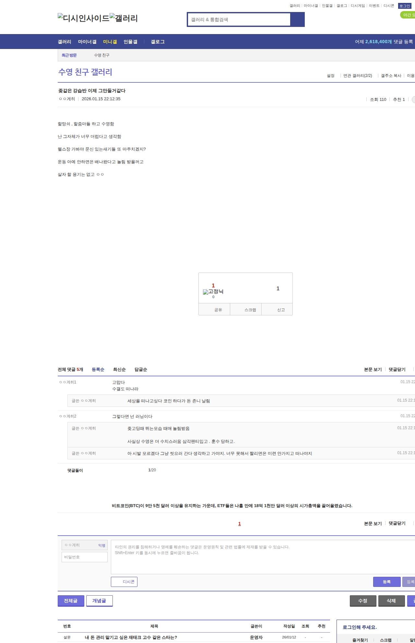Open 즐겨찾기 tab in login box
This screenshot has height=643, width=415.
click(x=360, y=640)
